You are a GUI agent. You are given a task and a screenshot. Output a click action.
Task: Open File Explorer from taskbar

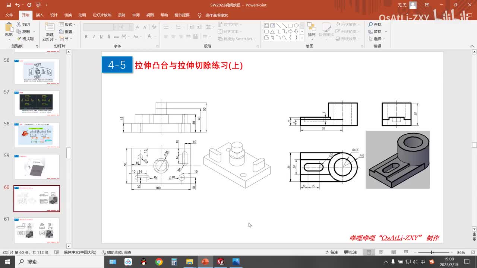(x=189, y=262)
